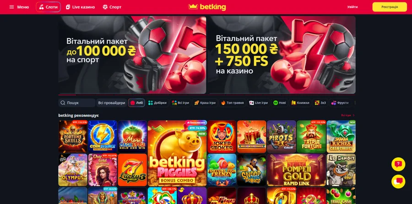Follow the Всі ігри arrow link
Viewport: 412px width, 204px height.
click(x=348, y=115)
